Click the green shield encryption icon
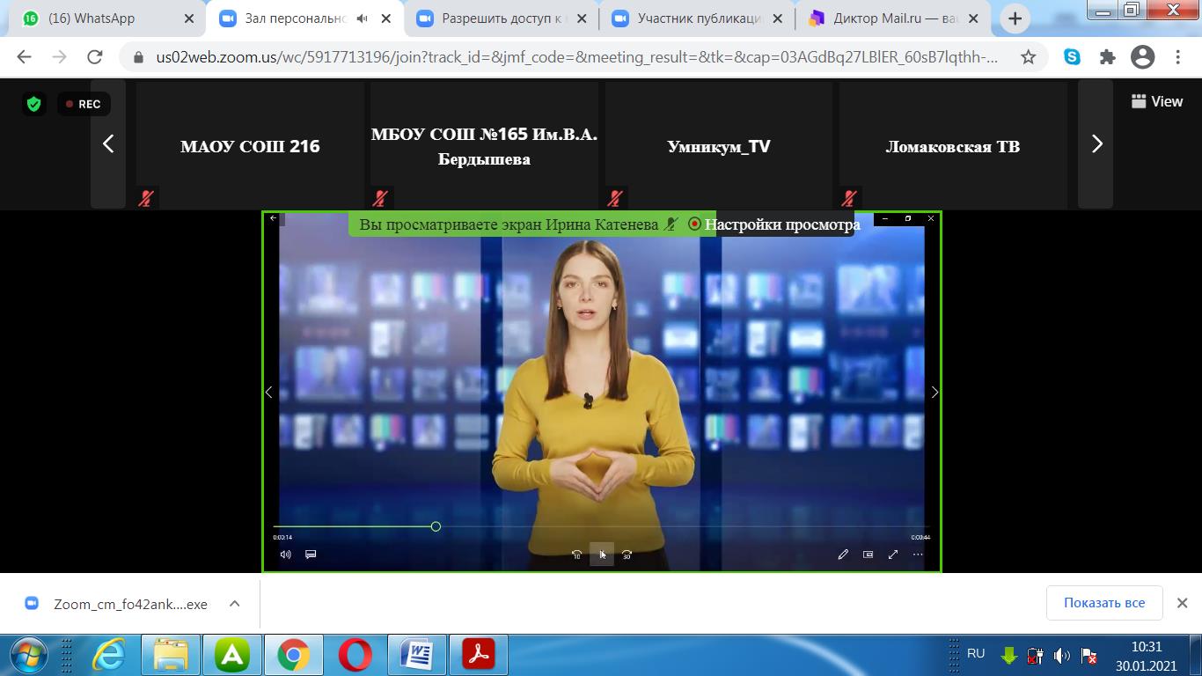The image size is (1202, 676). point(34,104)
